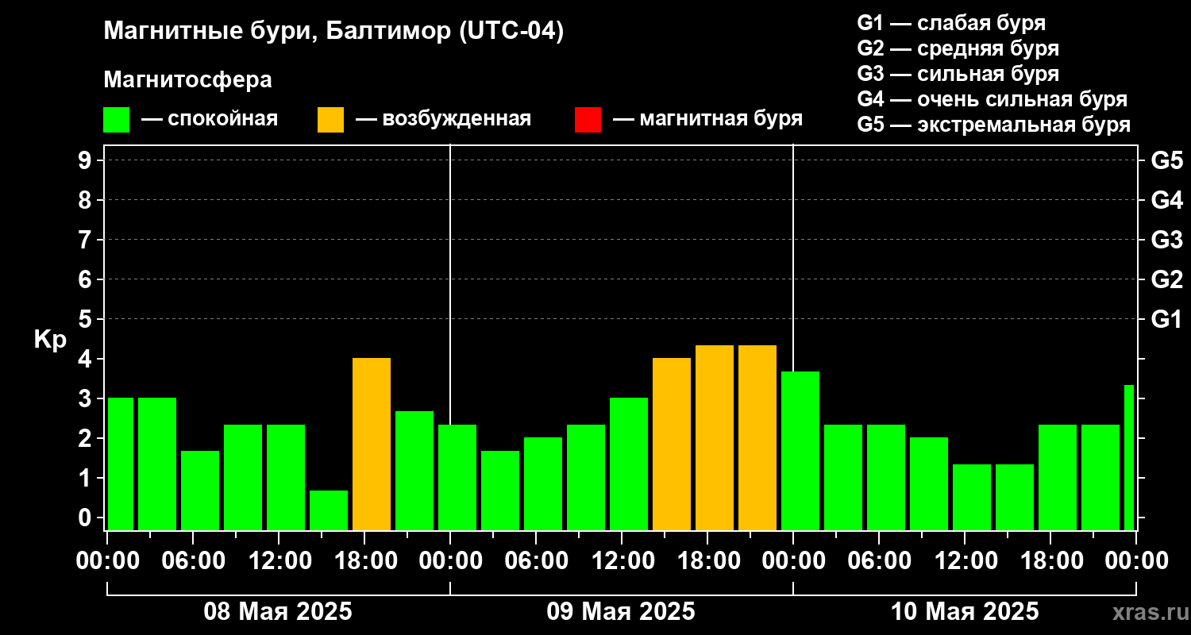Viewport: 1191px width, 635px height.
Task: Click the green 'спокойная' legend swatch
Action: (116, 120)
